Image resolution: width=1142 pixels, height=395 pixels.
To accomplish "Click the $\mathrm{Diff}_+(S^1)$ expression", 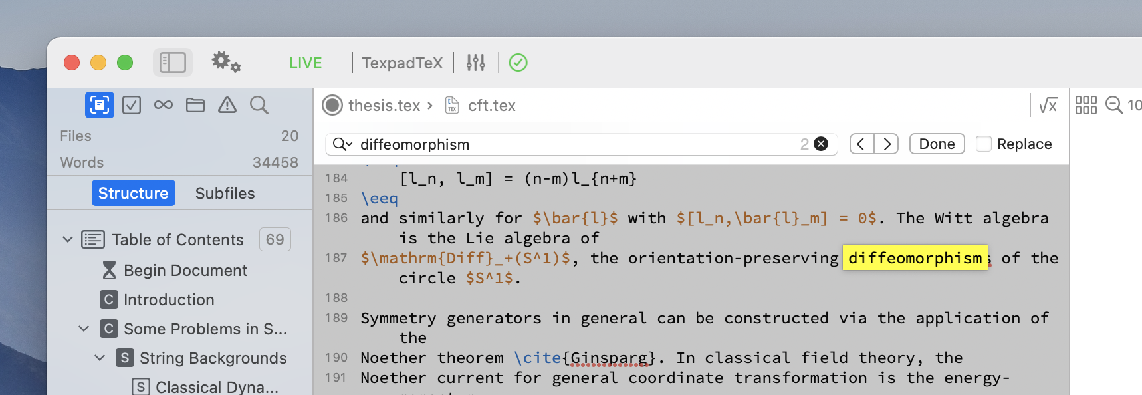I will coord(465,258).
